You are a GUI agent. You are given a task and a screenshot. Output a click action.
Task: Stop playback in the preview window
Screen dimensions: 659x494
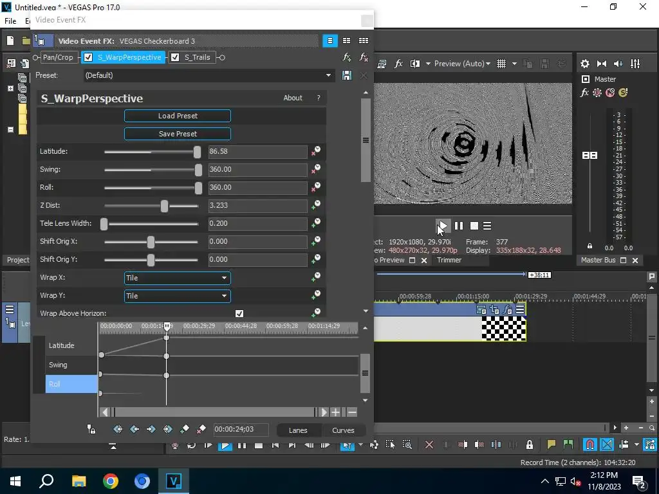[474, 226]
